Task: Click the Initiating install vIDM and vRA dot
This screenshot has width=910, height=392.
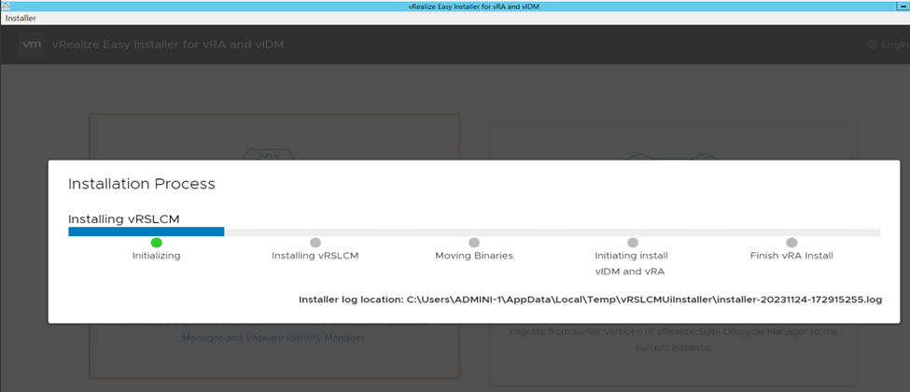Action: point(633,242)
